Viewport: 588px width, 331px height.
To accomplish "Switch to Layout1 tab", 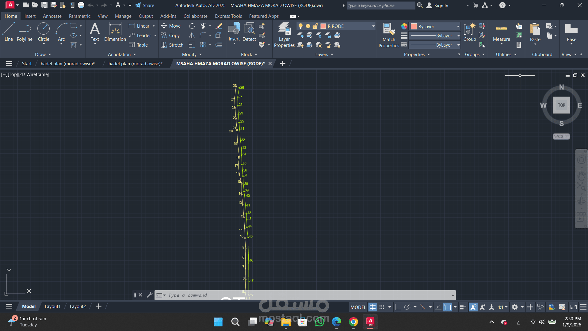I will pos(52,306).
